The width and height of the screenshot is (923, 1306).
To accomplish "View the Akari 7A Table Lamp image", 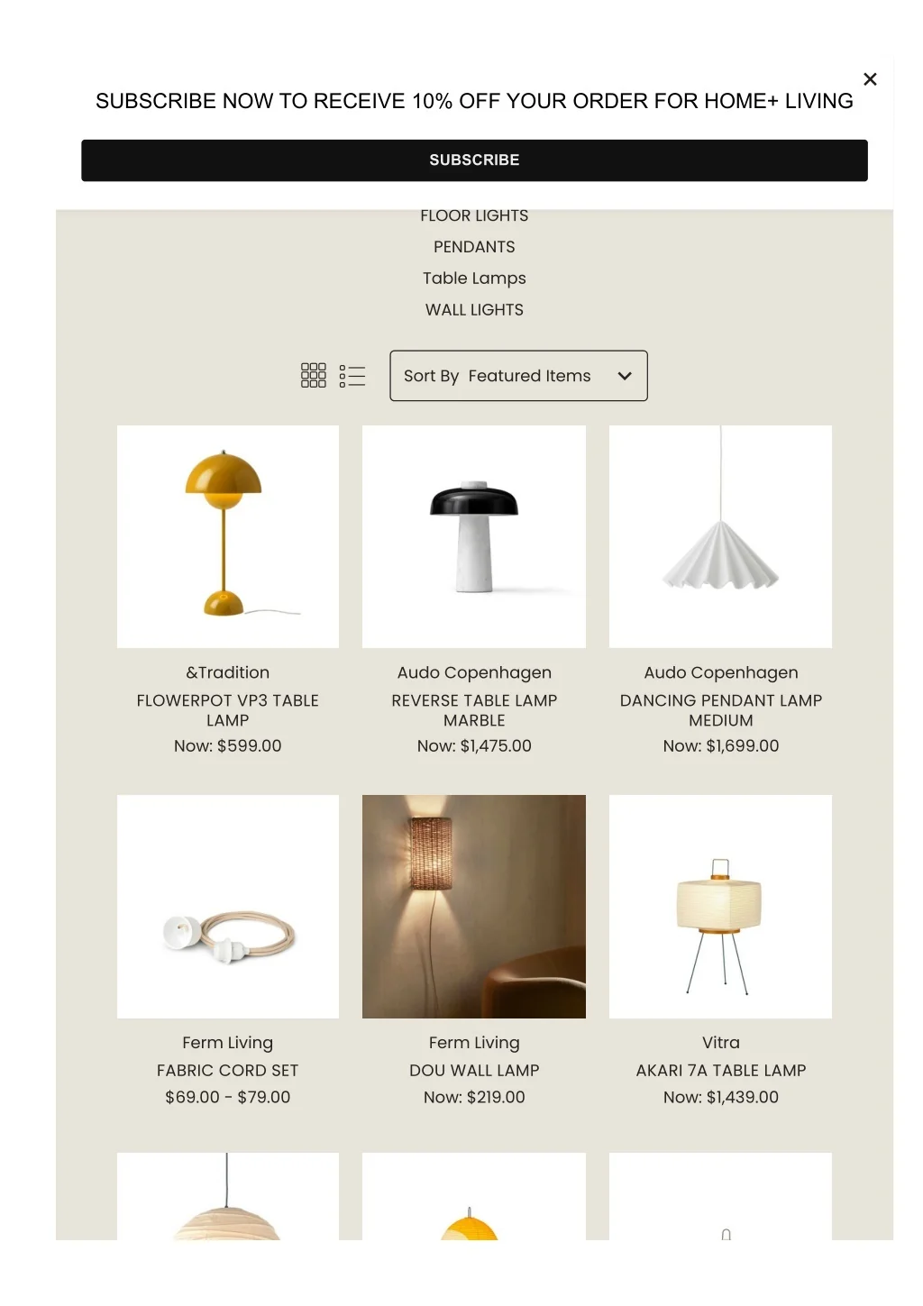I will 720,906.
